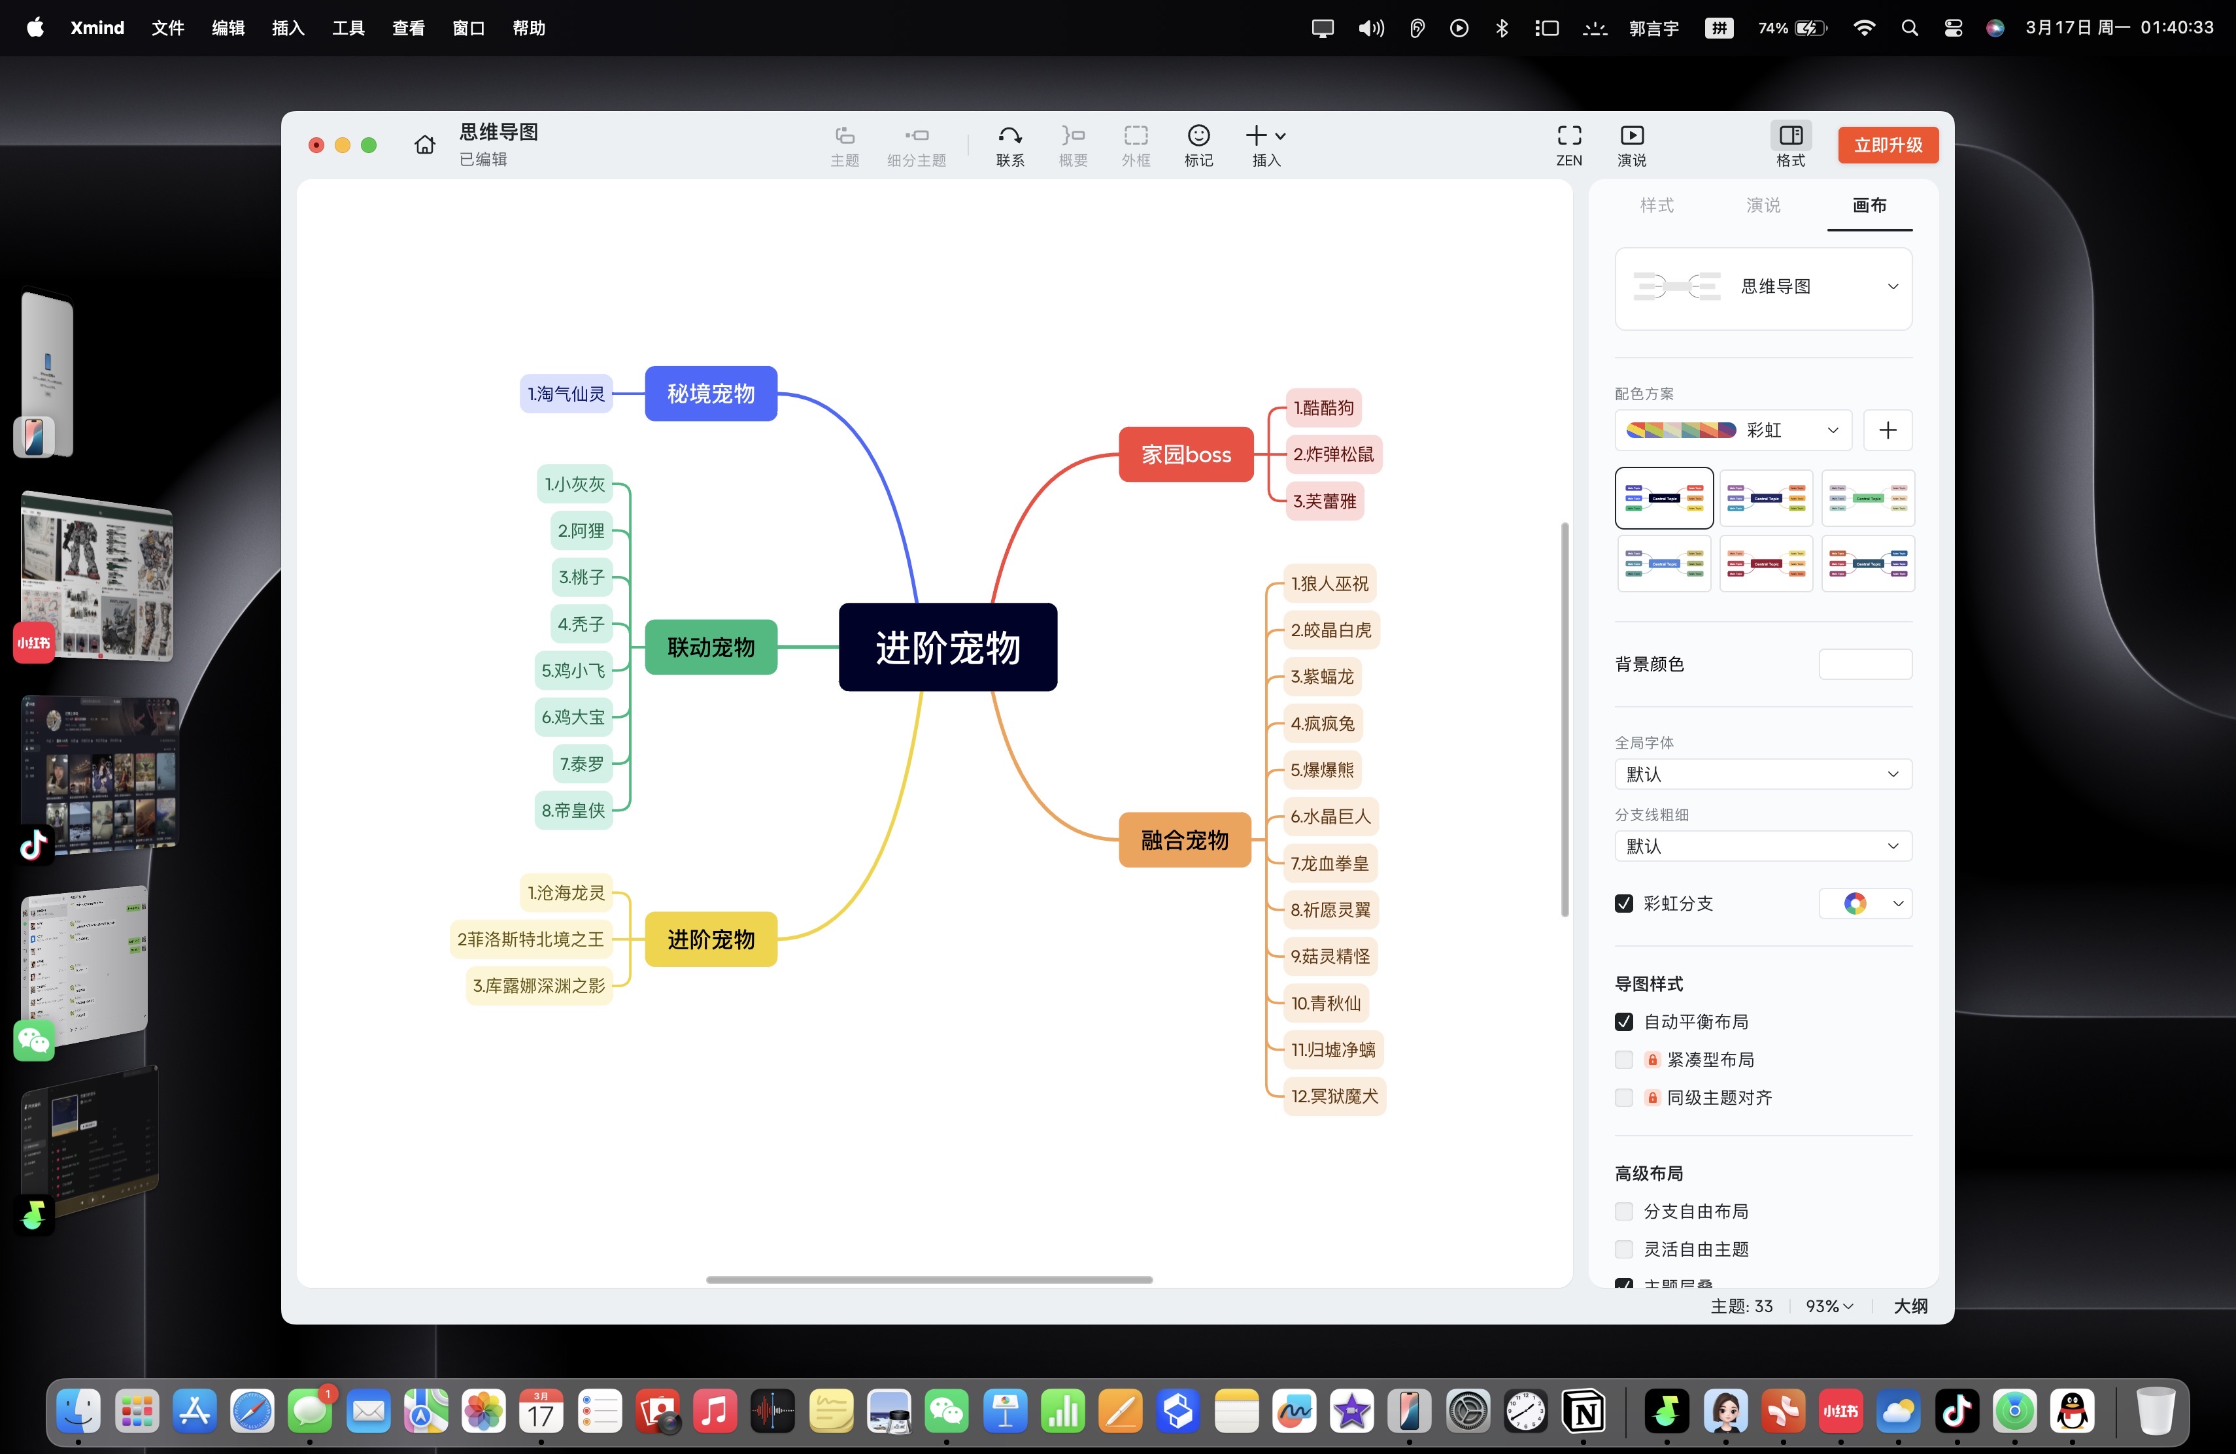This screenshot has width=2236, height=1454.
Task: Switch to the 演说 panel tab
Action: click(1763, 205)
